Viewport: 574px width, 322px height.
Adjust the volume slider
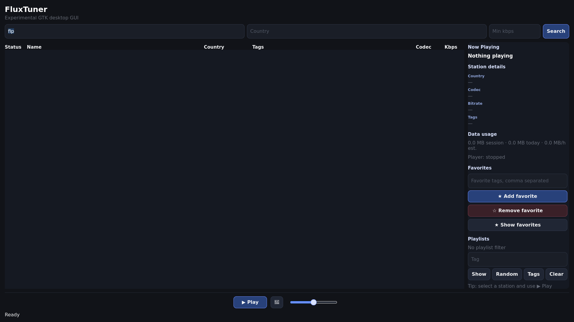(x=314, y=302)
